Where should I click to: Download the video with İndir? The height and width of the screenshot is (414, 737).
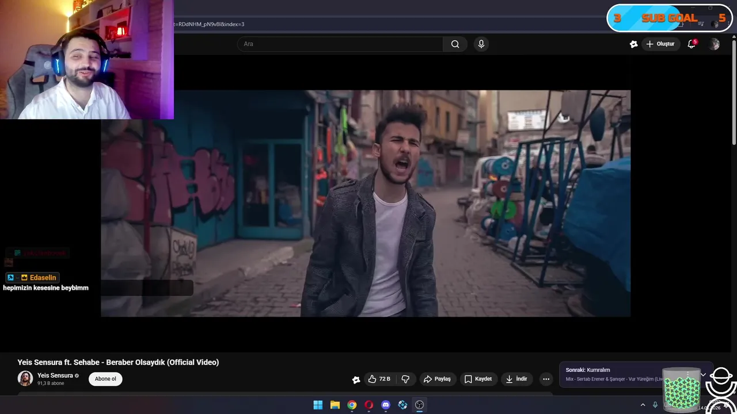coord(516,379)
